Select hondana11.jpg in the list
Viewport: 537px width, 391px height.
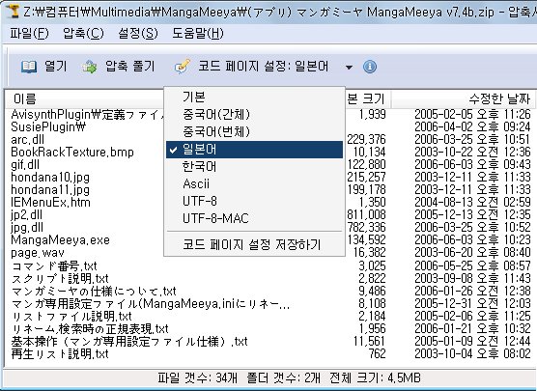coord(50,190)
